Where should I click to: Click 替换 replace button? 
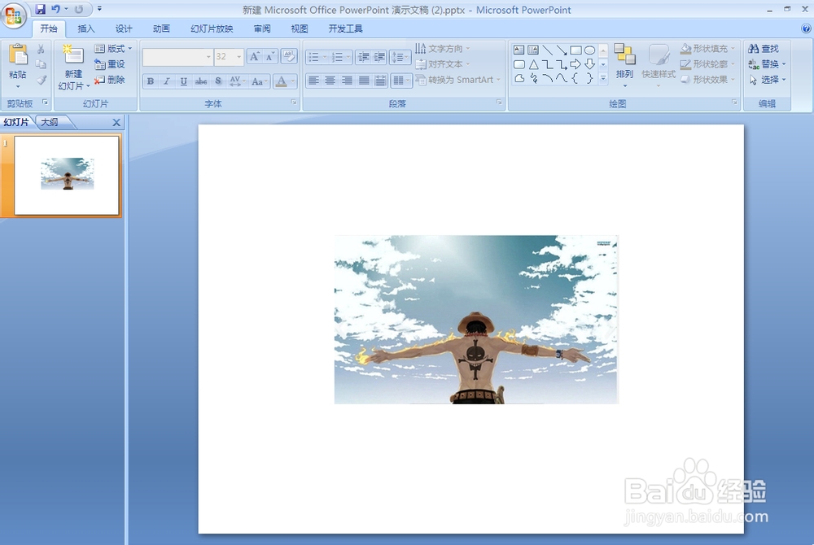point(768,64)
